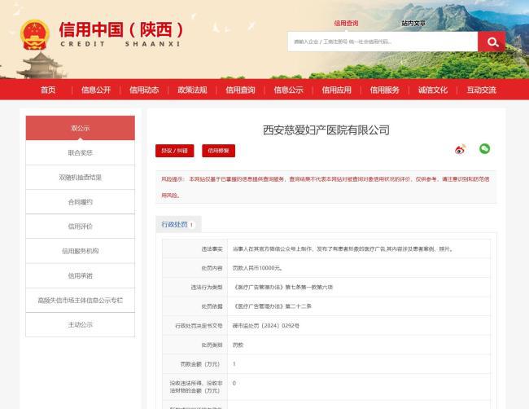Select 双随机抽查结果 in the sidebar

click(x=81, y=178)
